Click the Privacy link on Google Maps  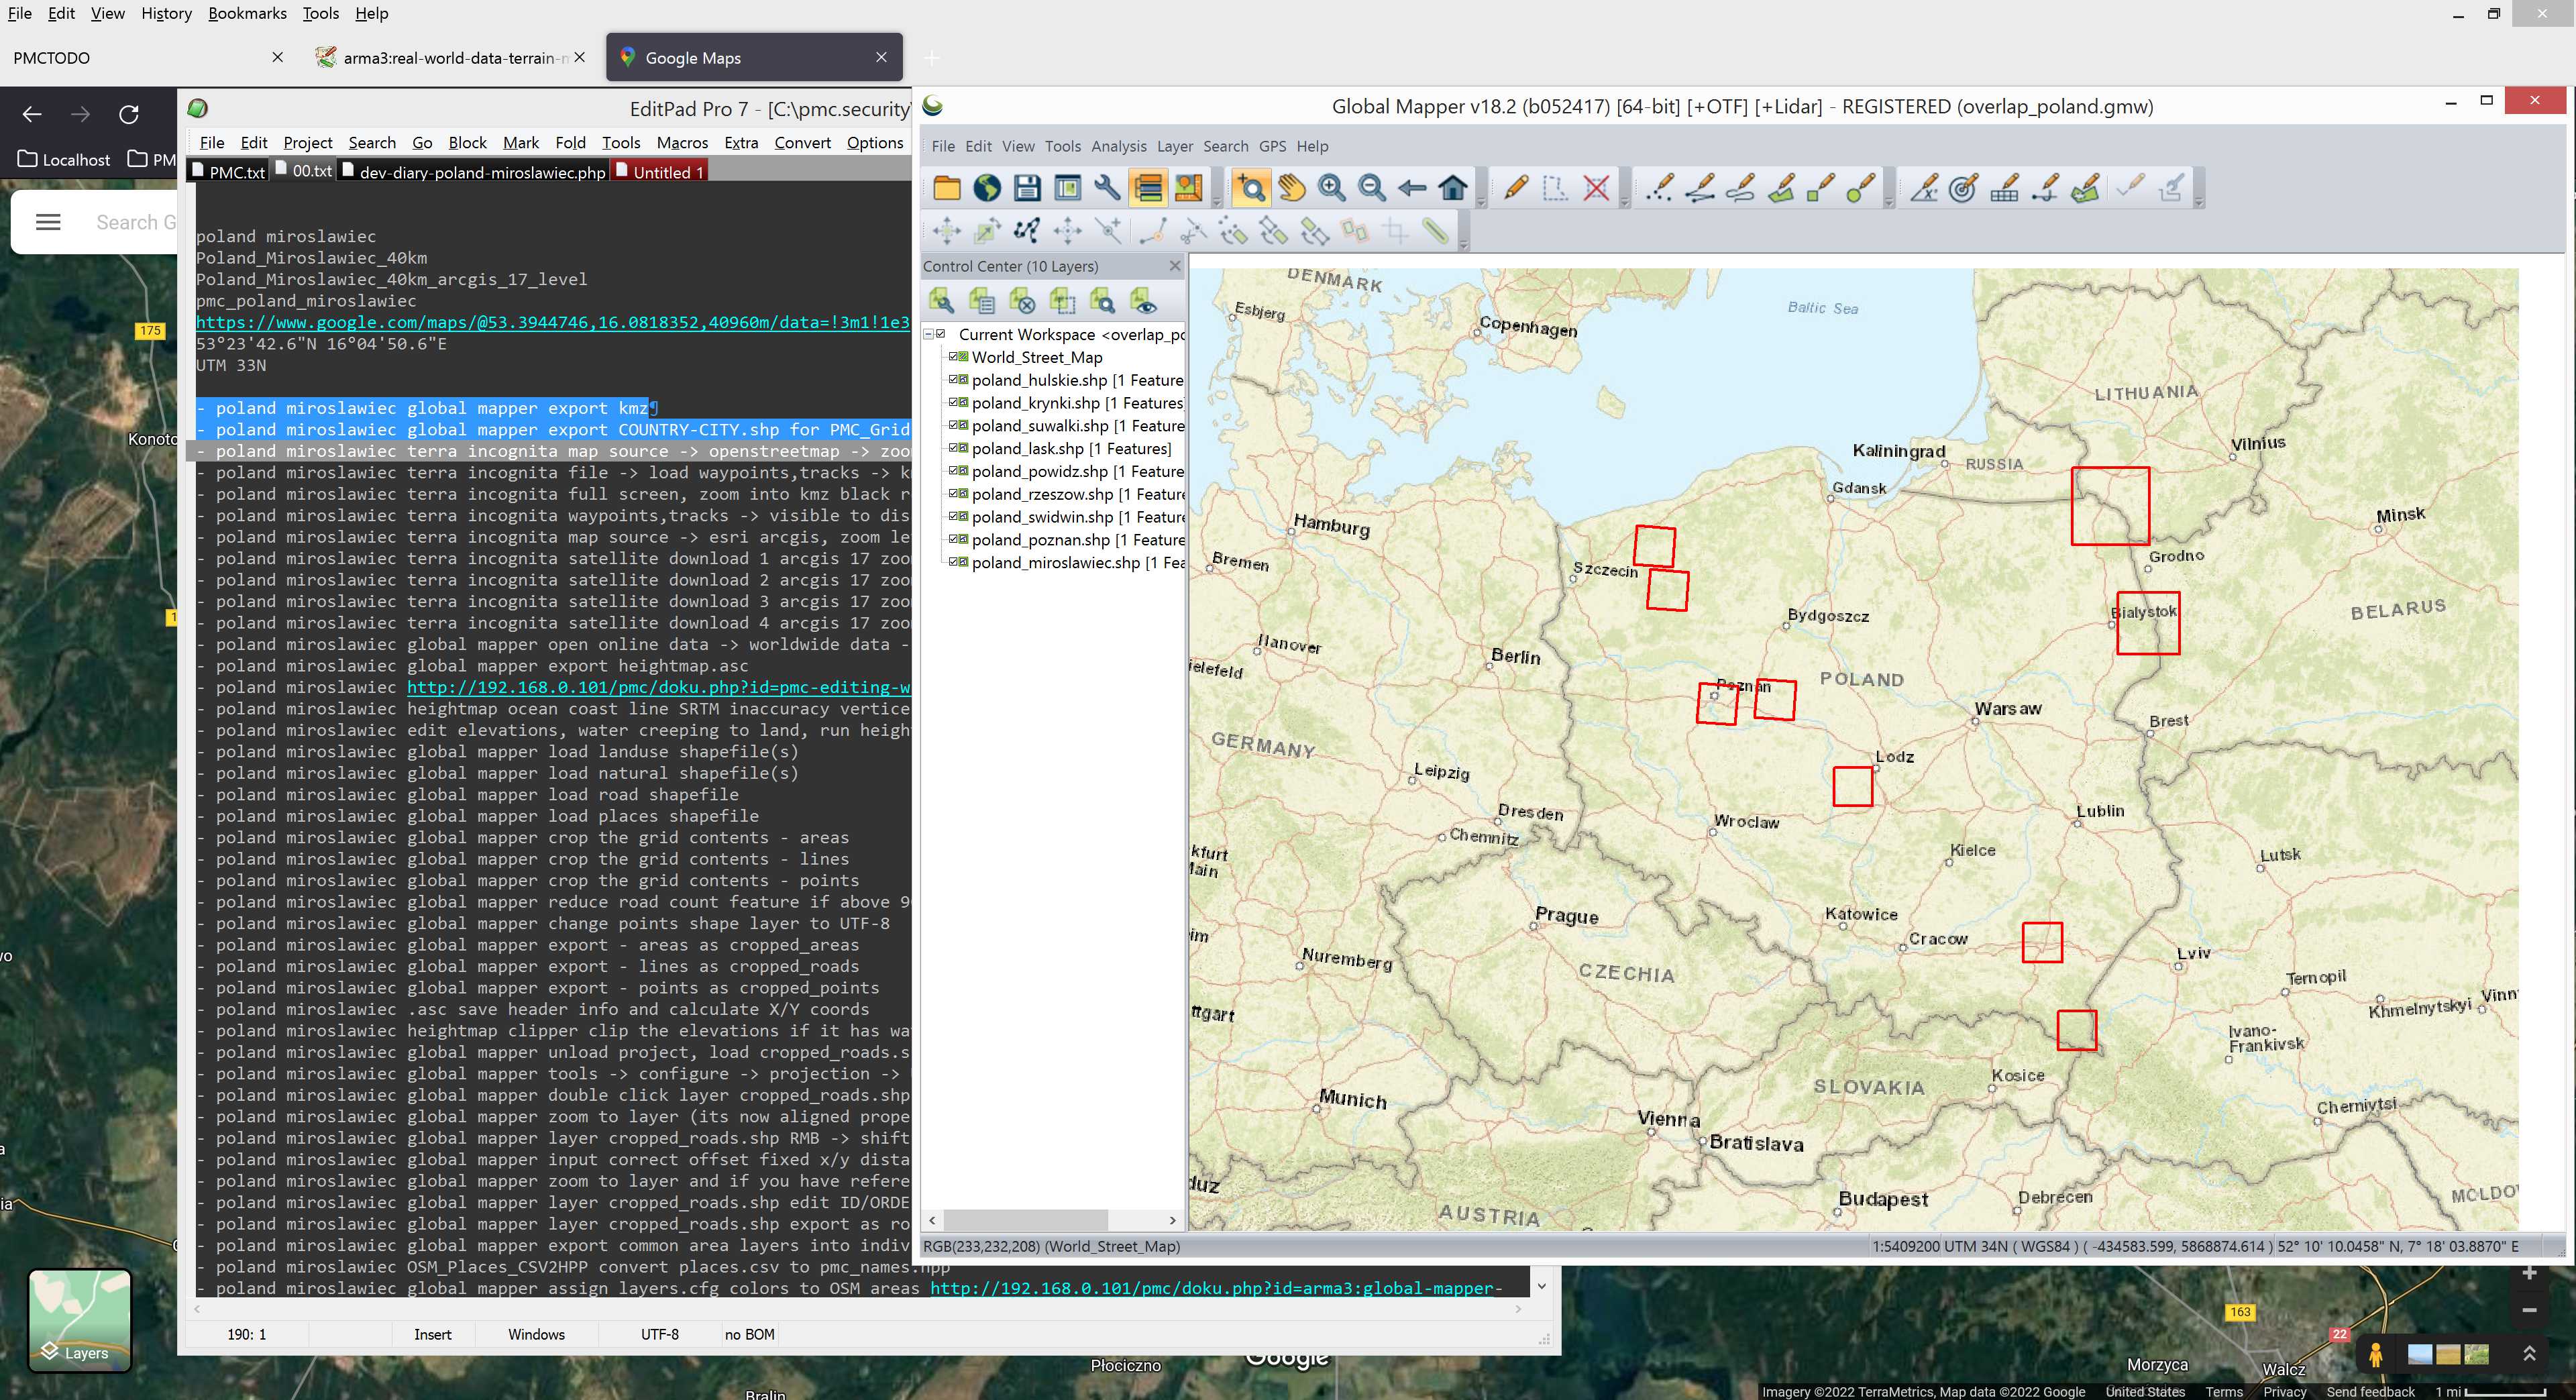click(x=2284, y=1391)
